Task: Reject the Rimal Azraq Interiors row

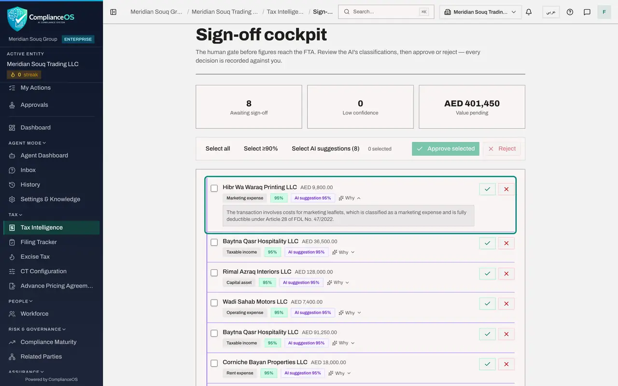Action: tap(506, 274)
